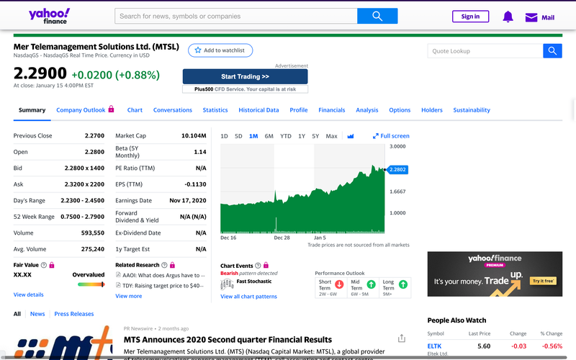
Task: Click Add to watchlist button
Action: 220,50
